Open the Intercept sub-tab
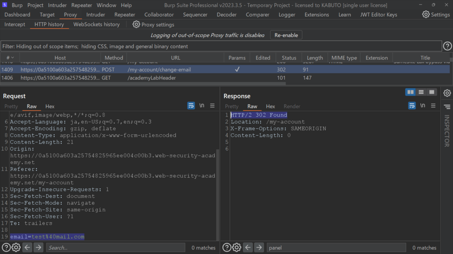The image size is (453, 254). pyautogui.click(x=15, y=24)
